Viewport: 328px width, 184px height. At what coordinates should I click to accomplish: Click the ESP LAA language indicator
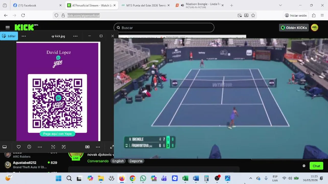pos(275,178)
